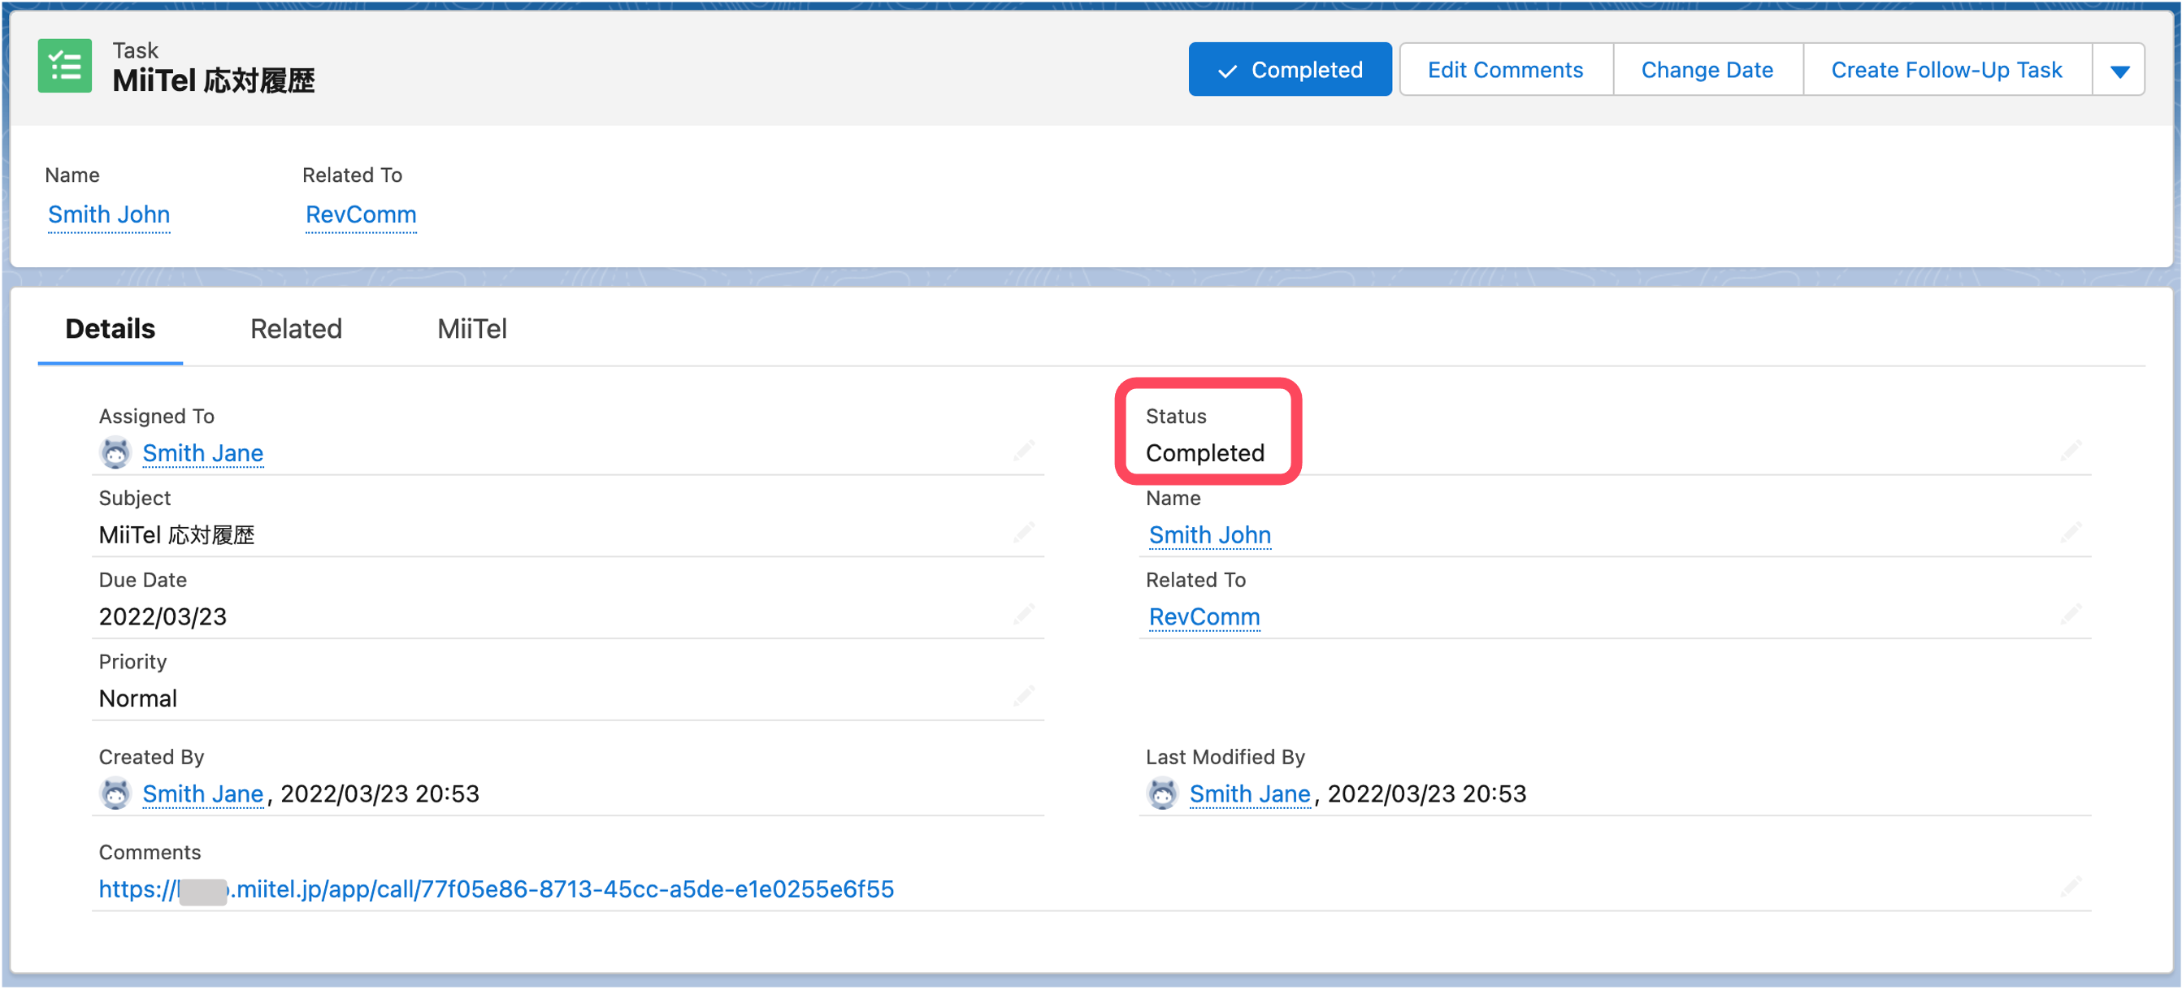Select the Details tab
This screenshot has width=2182, height=990.
[111, 328]
